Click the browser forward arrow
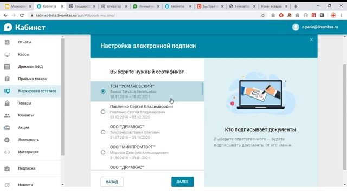This screenshot has height=195, width=347. pos(14,15)
